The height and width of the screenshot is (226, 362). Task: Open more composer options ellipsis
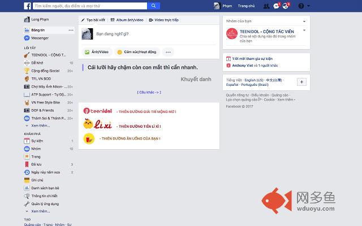click(168, 52)
